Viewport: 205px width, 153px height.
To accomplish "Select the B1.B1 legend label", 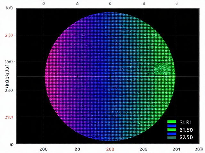I will tap(185, 122).
